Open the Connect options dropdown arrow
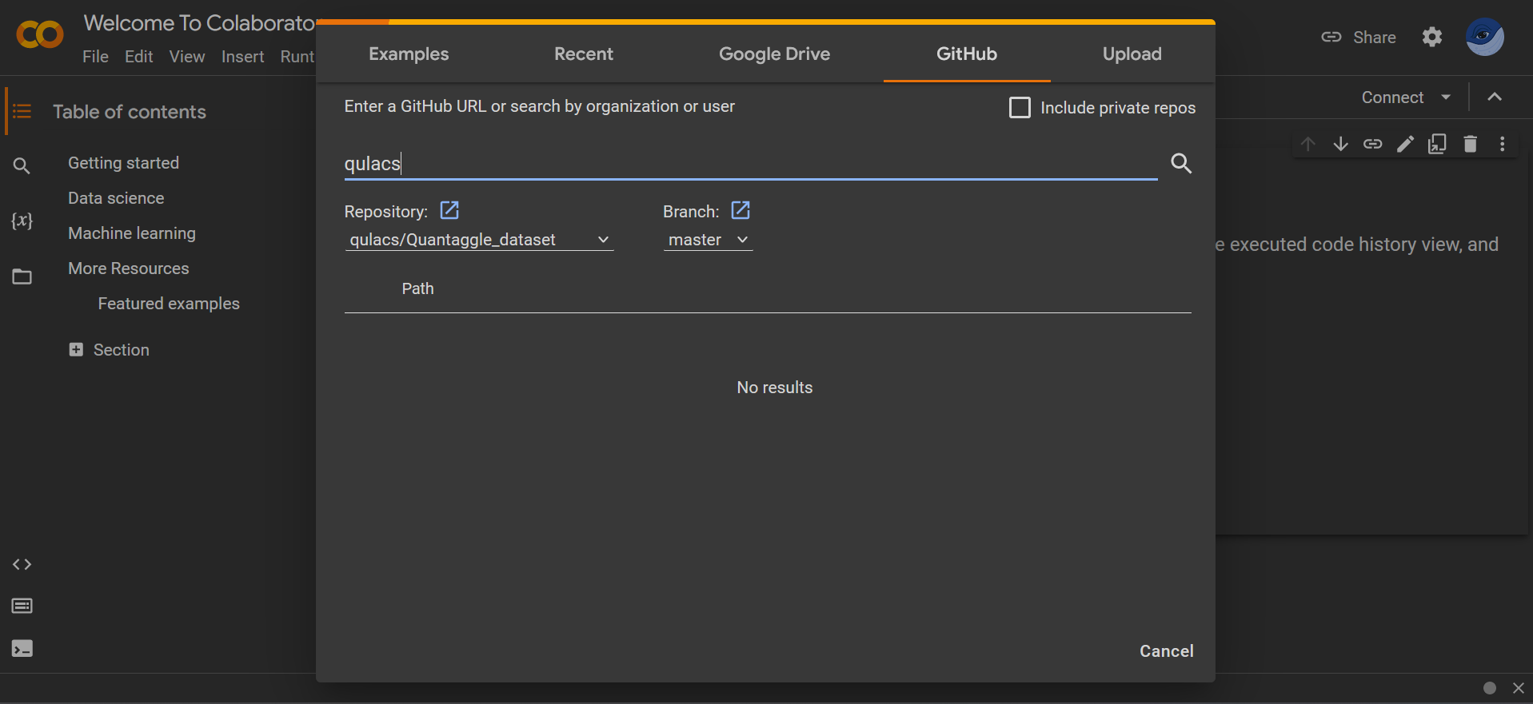Image resolution: width=1533 pixels, height=704 pixels. (1446, 97)
